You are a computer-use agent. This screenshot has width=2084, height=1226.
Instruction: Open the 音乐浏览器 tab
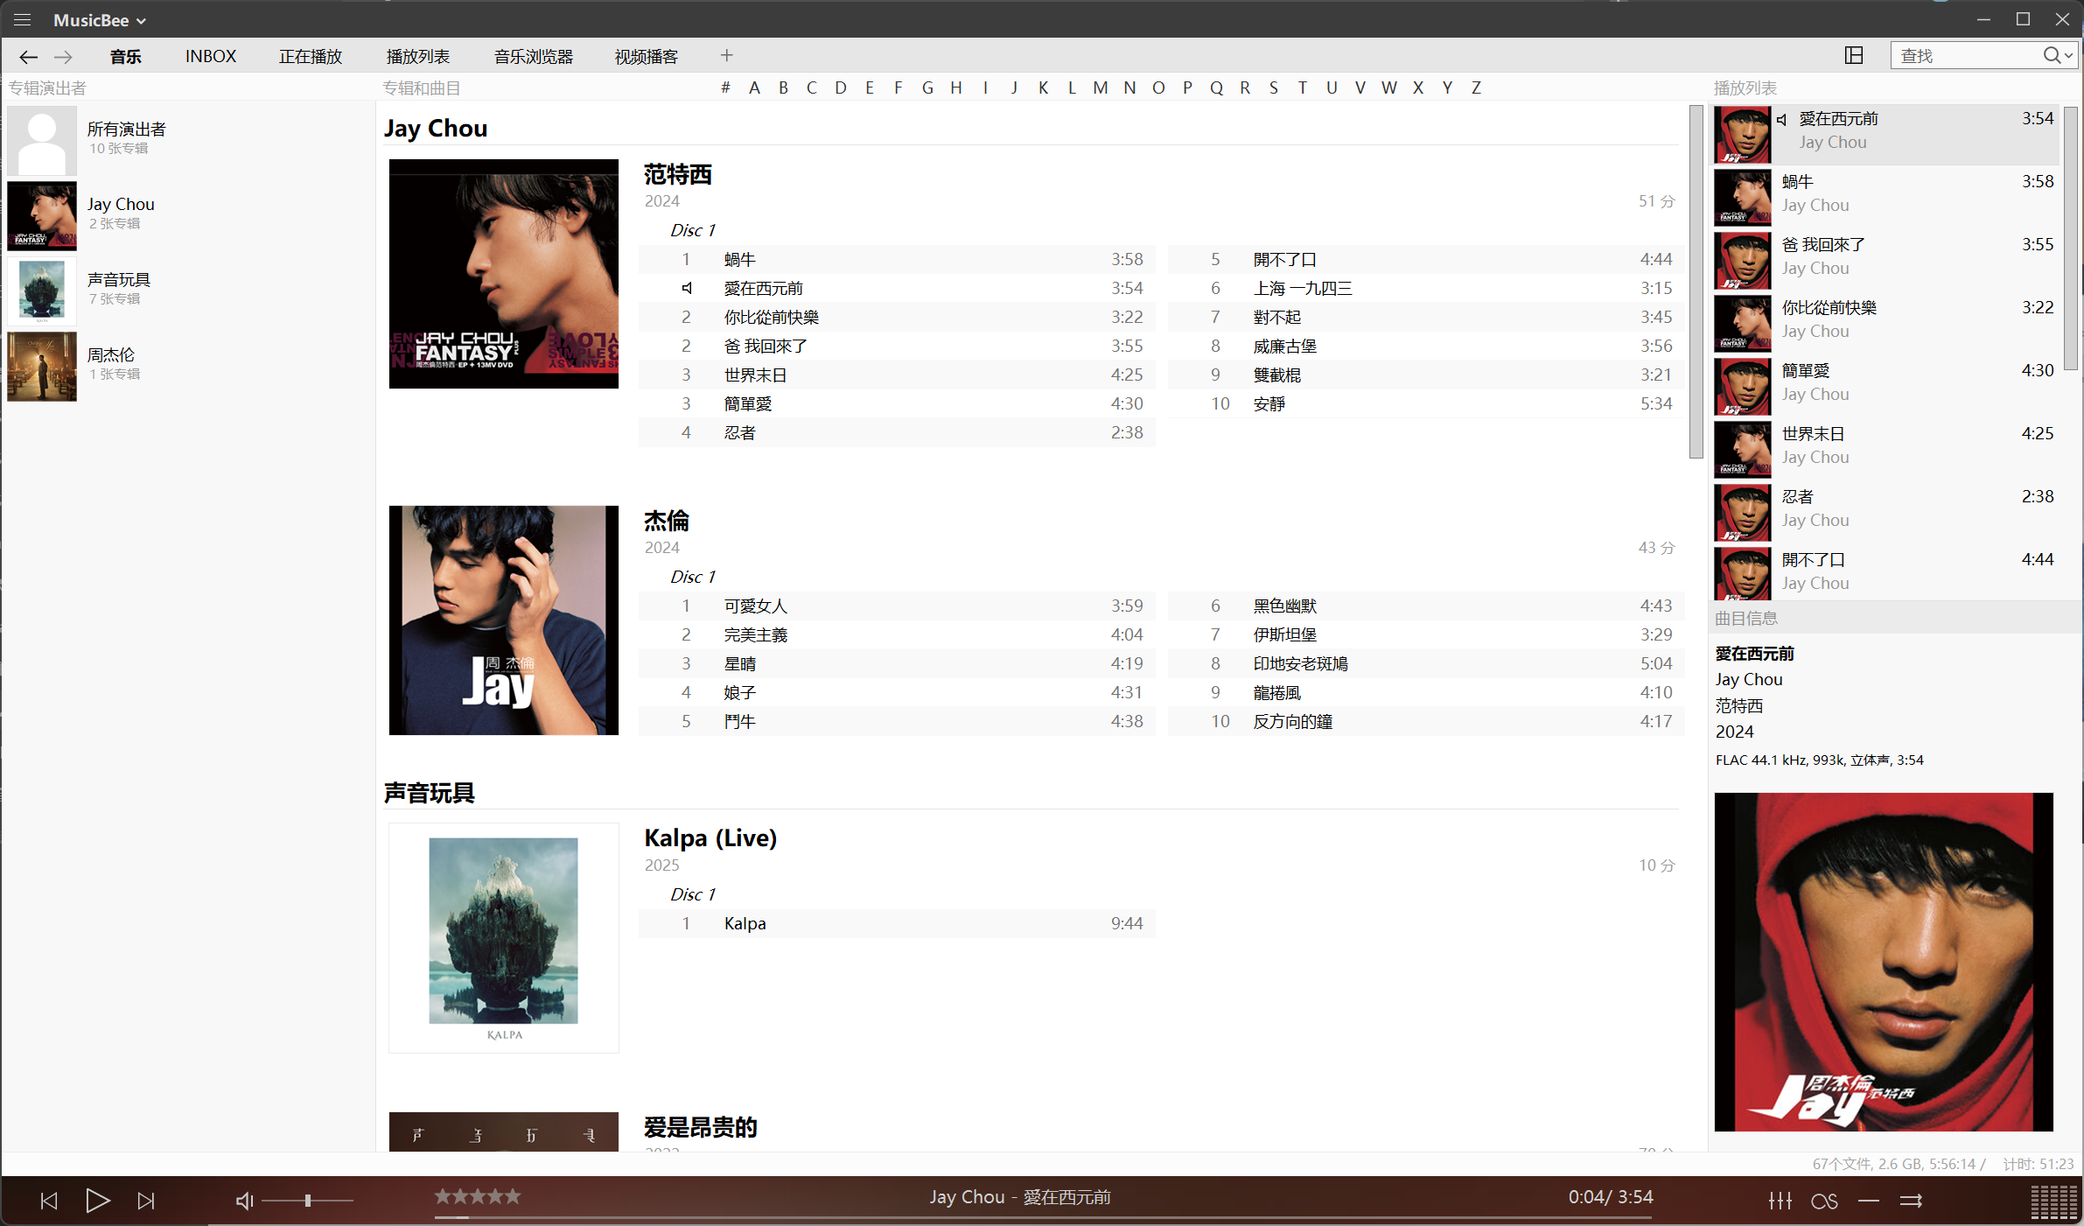pyautogui.click(x=533, y=57)
